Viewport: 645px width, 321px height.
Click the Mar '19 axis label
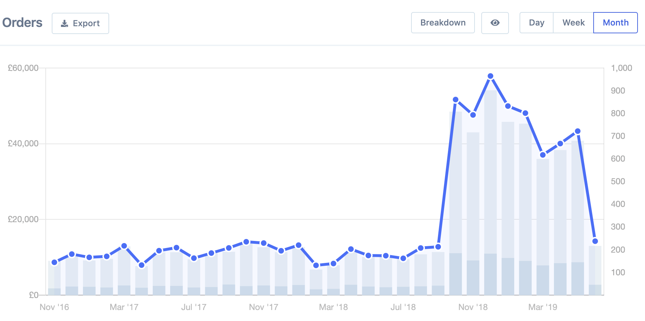542,307
